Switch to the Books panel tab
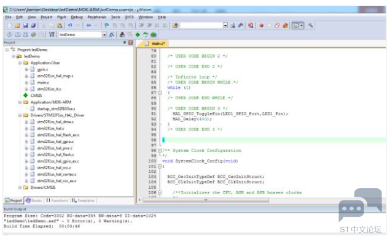 coord(34,200)
